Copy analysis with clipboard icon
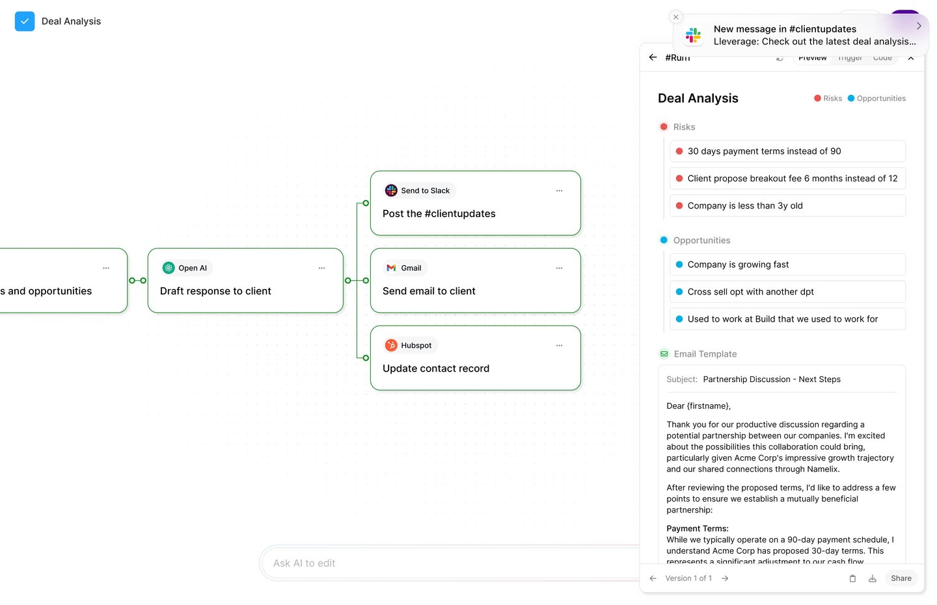 click(852, 578)
